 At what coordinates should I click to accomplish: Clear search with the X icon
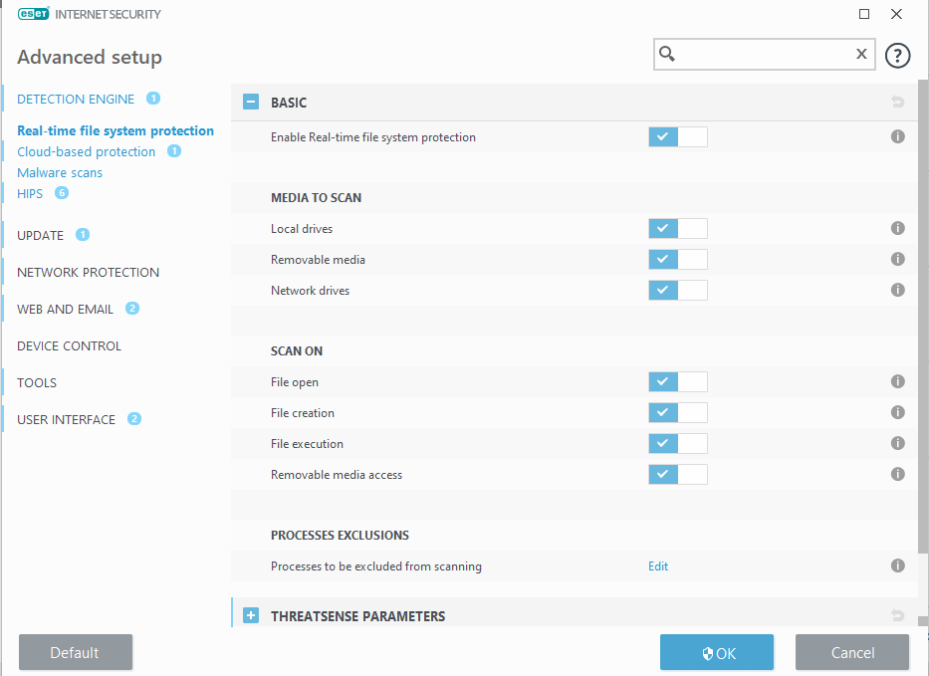pos(861,55)
